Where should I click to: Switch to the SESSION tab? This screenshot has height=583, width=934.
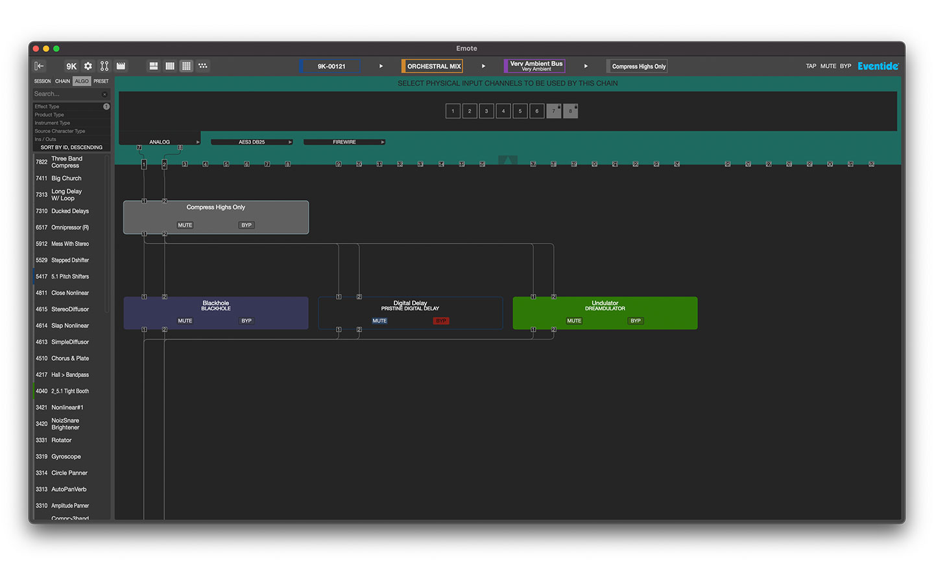42,81
